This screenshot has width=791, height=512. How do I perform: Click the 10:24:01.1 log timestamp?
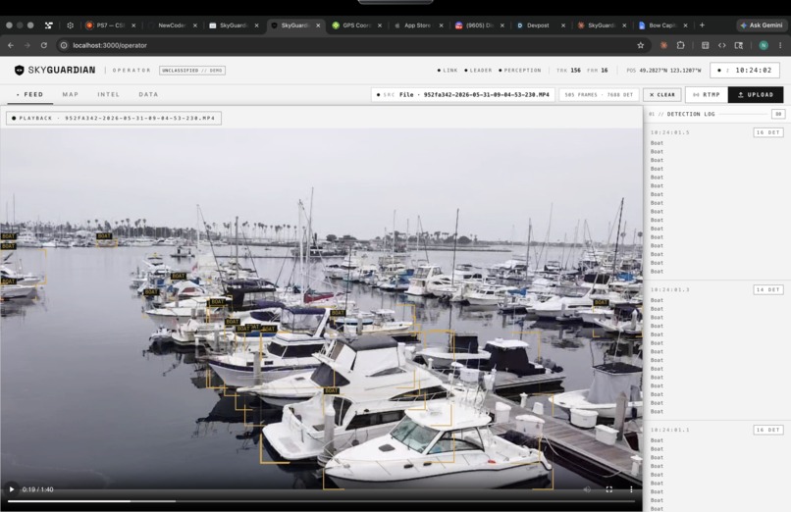point(670,430)
